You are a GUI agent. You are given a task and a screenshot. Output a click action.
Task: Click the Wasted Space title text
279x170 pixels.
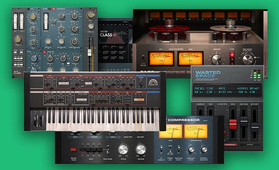tap(208, 74)
